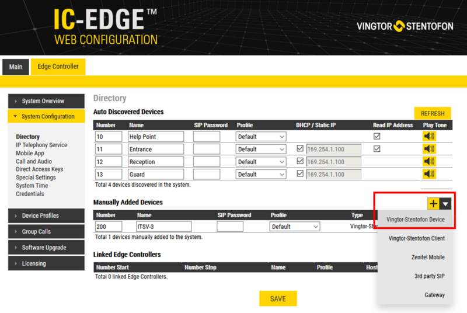Expand Licensing section
The width and height of the screenshot is (467, 313).
(x=46, y=263)
